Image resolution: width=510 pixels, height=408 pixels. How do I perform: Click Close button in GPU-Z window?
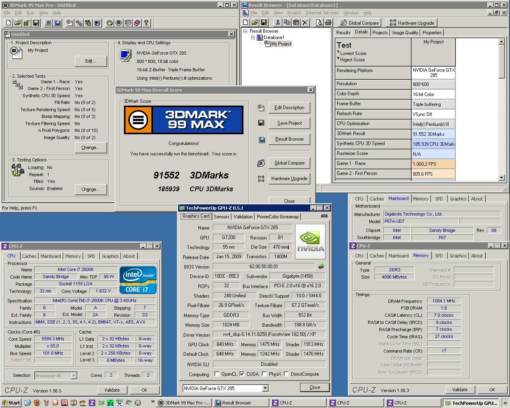tap(315, 387)
